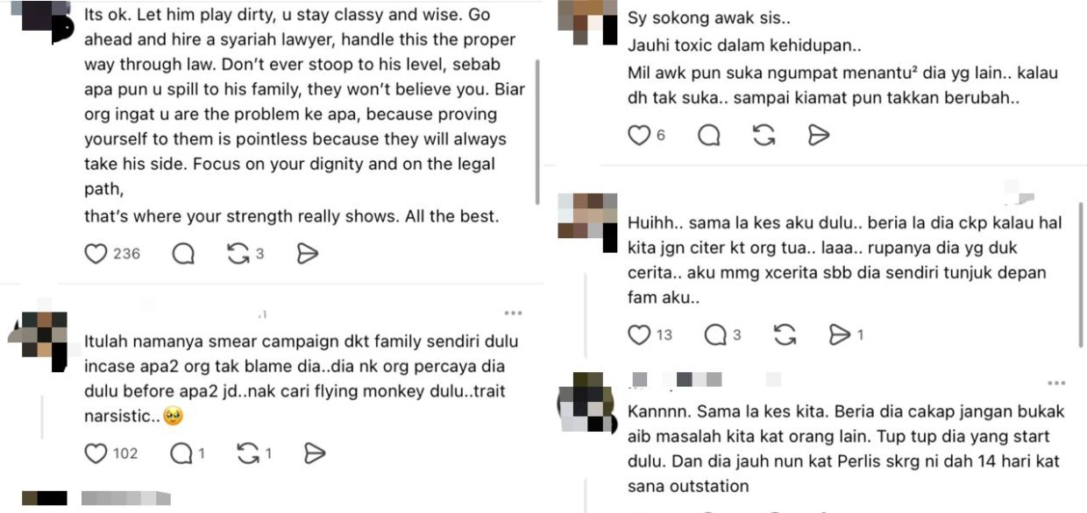Repost the comment with 3 reposts
Viewport: 1087px width, 513px height.
pyautogui.click(x=238, y=254)
